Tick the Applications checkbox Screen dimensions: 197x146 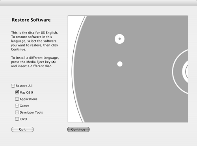tap(17, 99)
